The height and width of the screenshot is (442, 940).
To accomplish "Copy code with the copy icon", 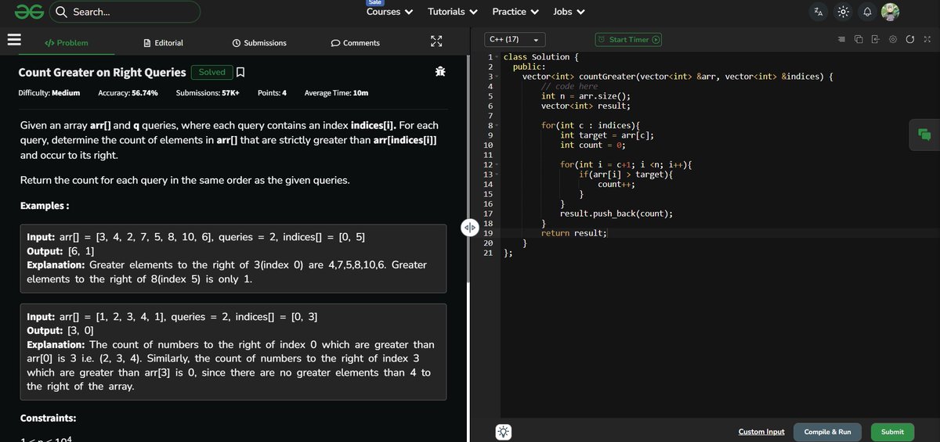I will 859,39.
